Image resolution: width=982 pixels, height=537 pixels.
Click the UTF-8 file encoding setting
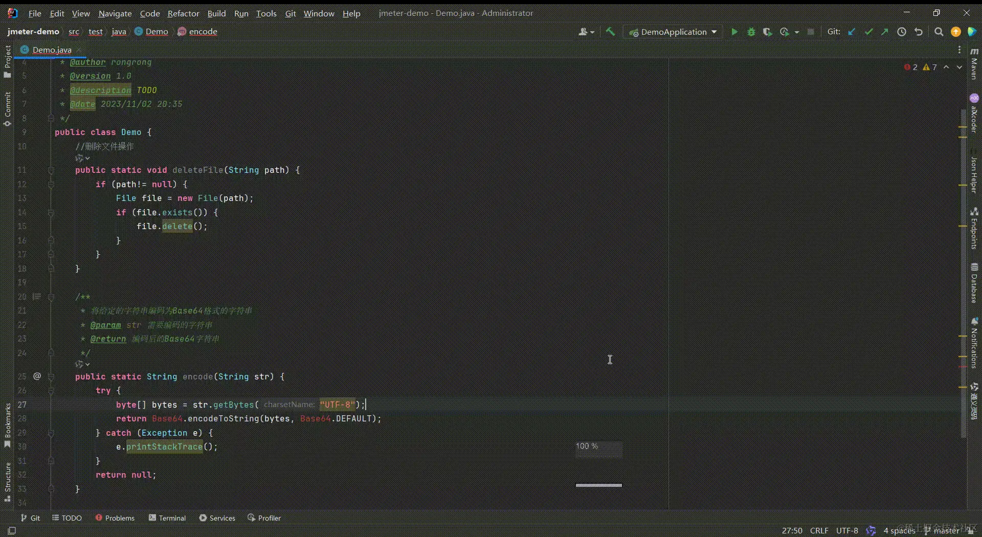tap(847, 531)
